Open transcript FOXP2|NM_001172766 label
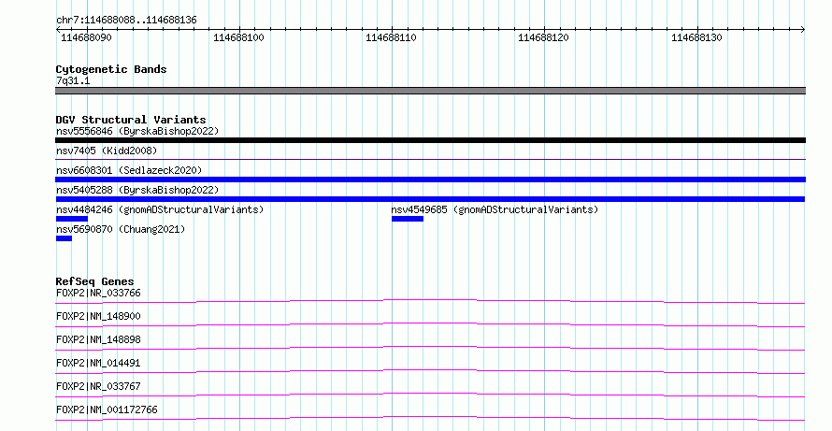This screenshot has width=832, height=431. click(x=107, y=409)
